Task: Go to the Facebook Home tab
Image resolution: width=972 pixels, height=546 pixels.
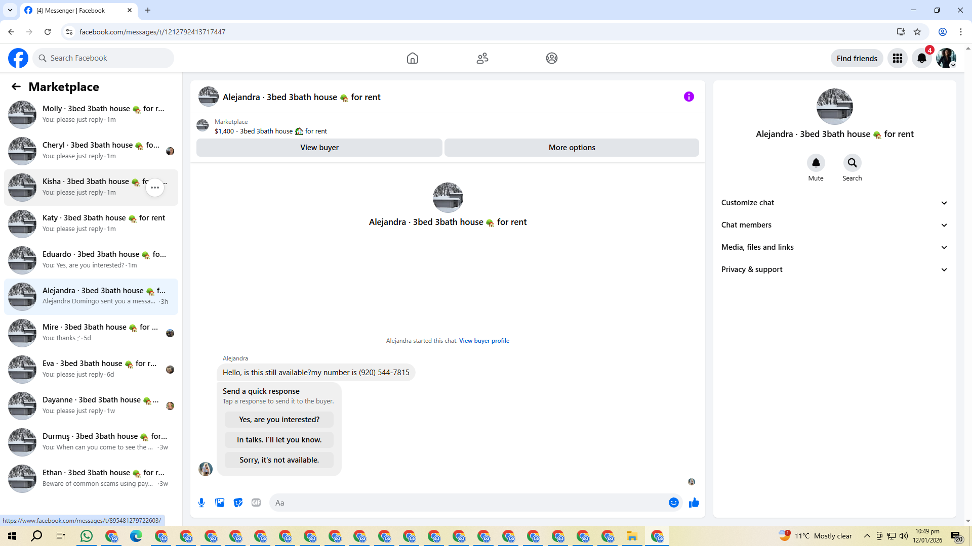Action: (x=412, y=58)
